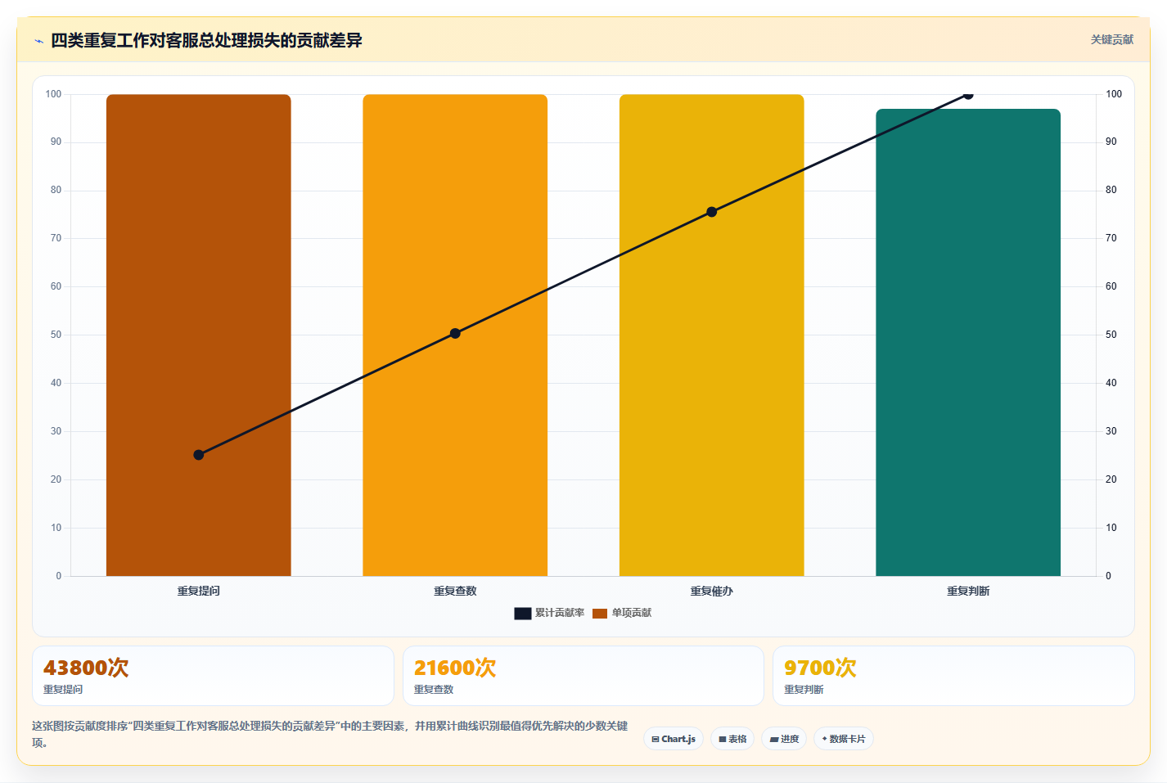
Task: Click the cumulative line point over 重复判断
Action: point(968,94)
